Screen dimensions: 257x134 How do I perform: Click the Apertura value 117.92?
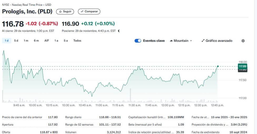point(53,125)
